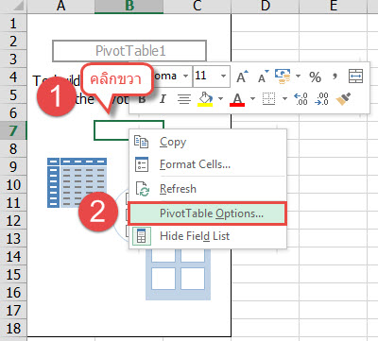Click Decrease Decimal icon
Image resolution: width=378 pixels, height=341 pixels.
(x=322, y=99)
